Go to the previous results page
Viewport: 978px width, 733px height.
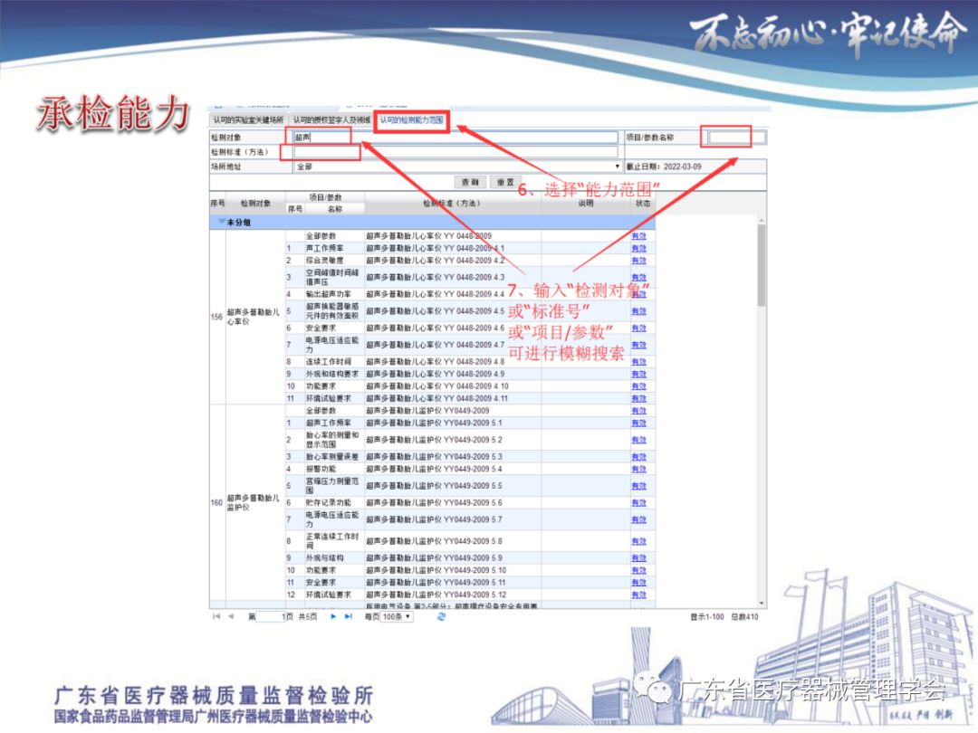[x=231, y=616]
